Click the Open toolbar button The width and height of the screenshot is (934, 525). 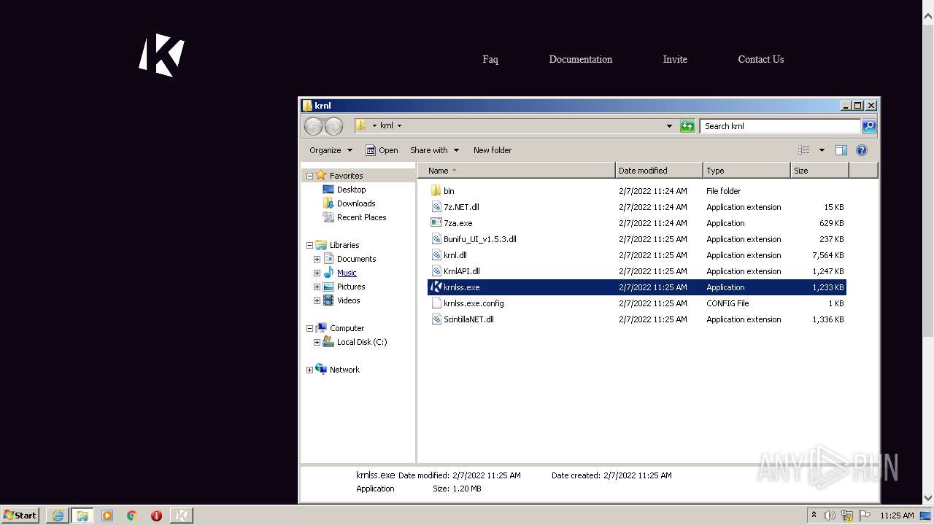[382, 150]
